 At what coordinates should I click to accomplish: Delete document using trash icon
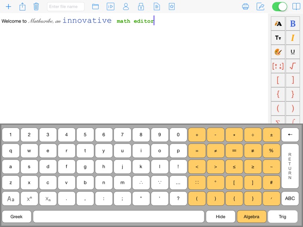pos(36,6)
